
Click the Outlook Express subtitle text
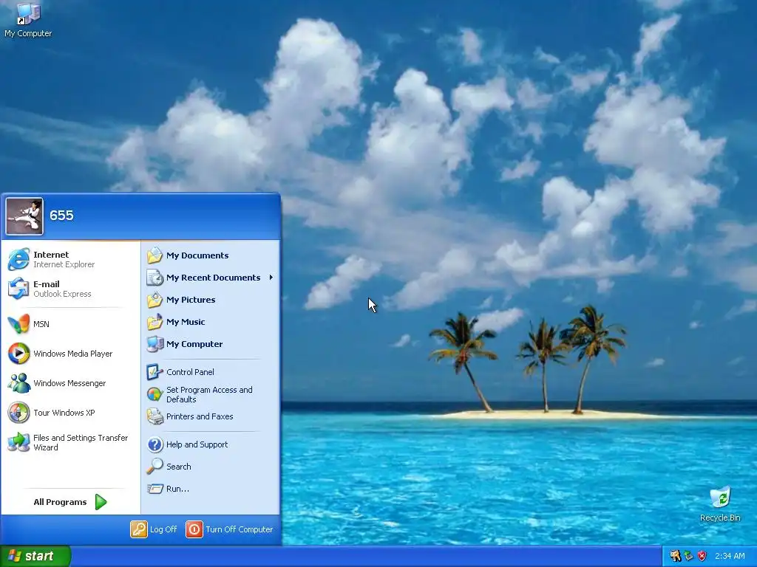pos(62,294)
